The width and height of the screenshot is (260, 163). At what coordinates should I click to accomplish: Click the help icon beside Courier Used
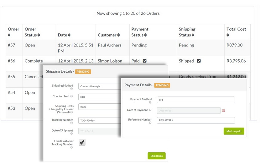point(72,97)
